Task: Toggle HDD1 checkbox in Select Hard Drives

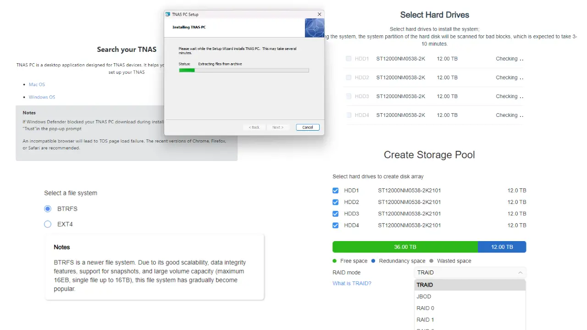Action: (349, 59)
